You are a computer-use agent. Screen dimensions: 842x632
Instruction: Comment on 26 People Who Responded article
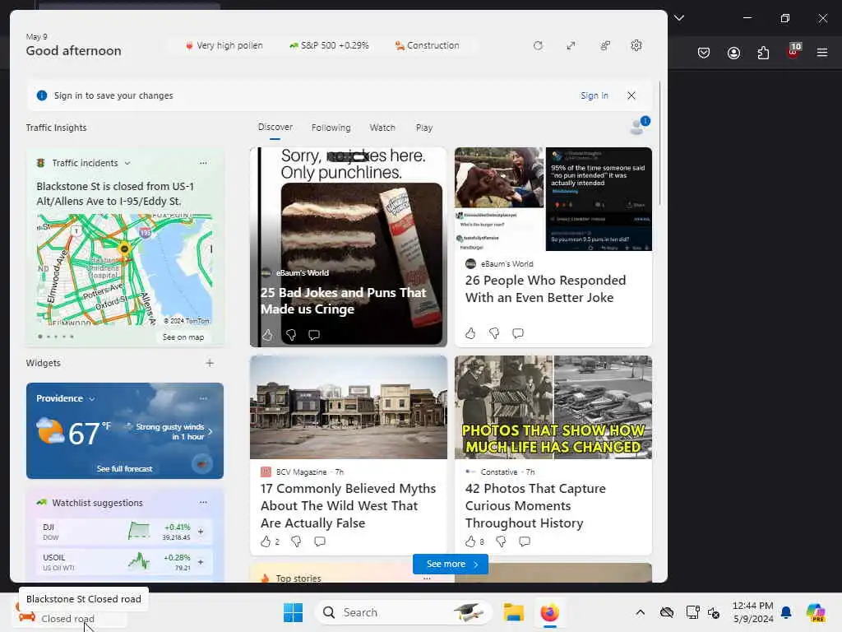pyautogui.click(x=518, y=333)
